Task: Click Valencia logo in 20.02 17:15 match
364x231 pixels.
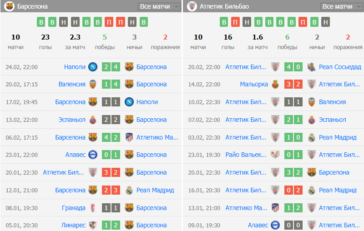Action: (x=93, y=84)
